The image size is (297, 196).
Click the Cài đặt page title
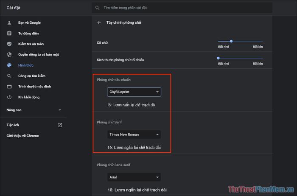14,8
